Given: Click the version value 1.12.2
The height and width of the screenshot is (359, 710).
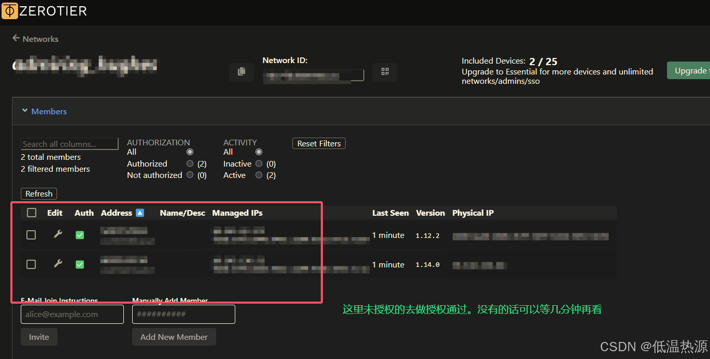Looking at the screenshot, I should (x=428, y=235).
